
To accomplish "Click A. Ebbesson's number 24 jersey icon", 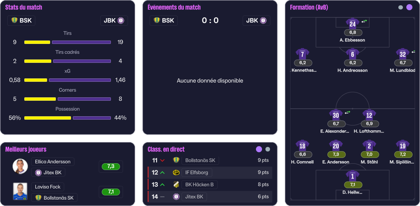I will coord(352,23).
